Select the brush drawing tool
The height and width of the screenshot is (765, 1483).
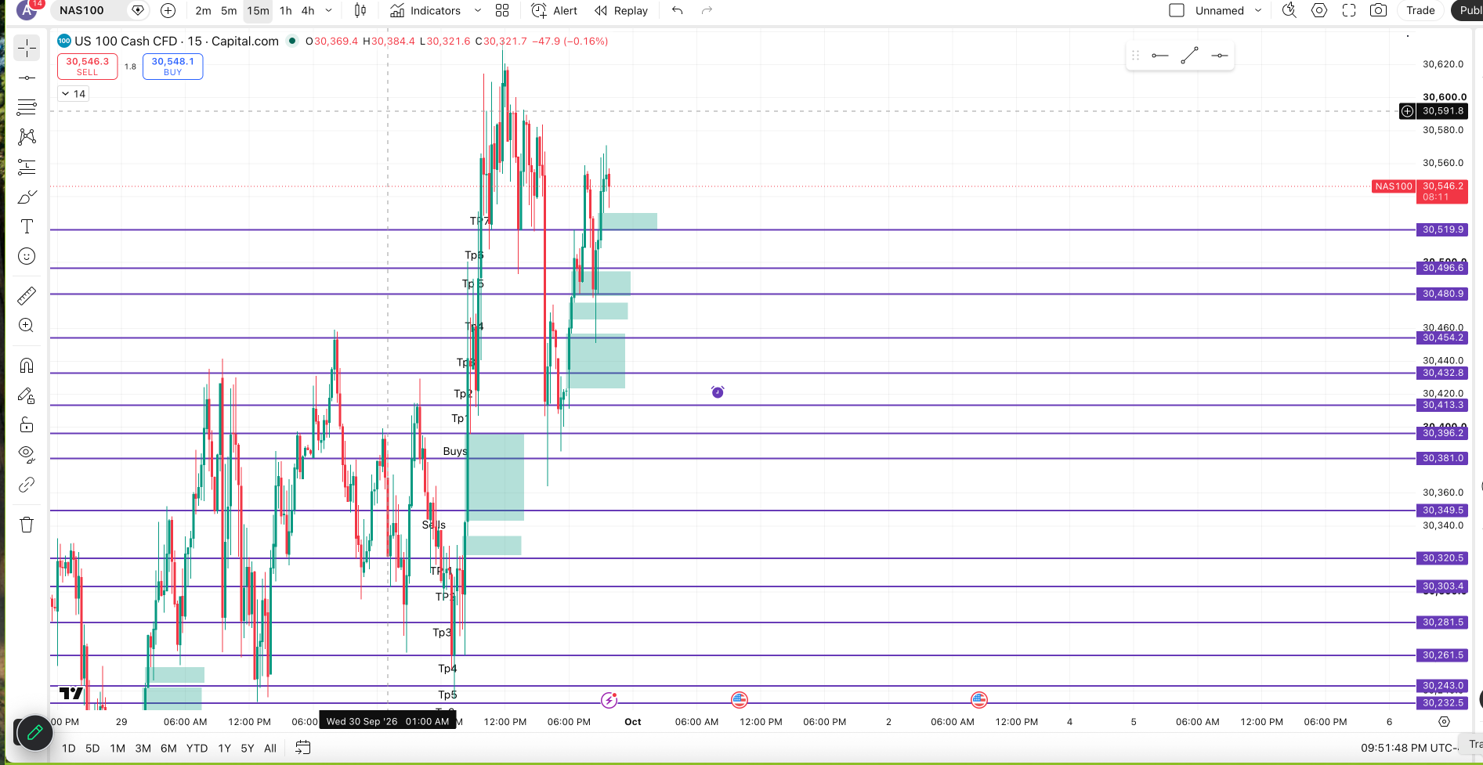point(27,197)
